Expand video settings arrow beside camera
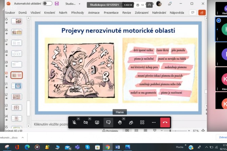Image resolution: width=227 pixels, height=151 pixels. coord(89,119)
